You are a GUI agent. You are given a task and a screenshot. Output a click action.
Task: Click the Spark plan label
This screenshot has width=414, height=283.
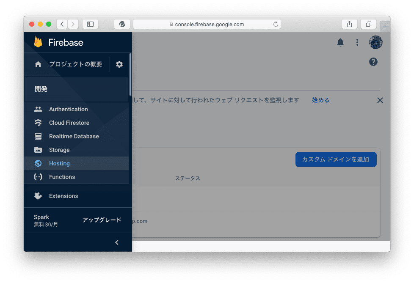[x=41, y=217]
